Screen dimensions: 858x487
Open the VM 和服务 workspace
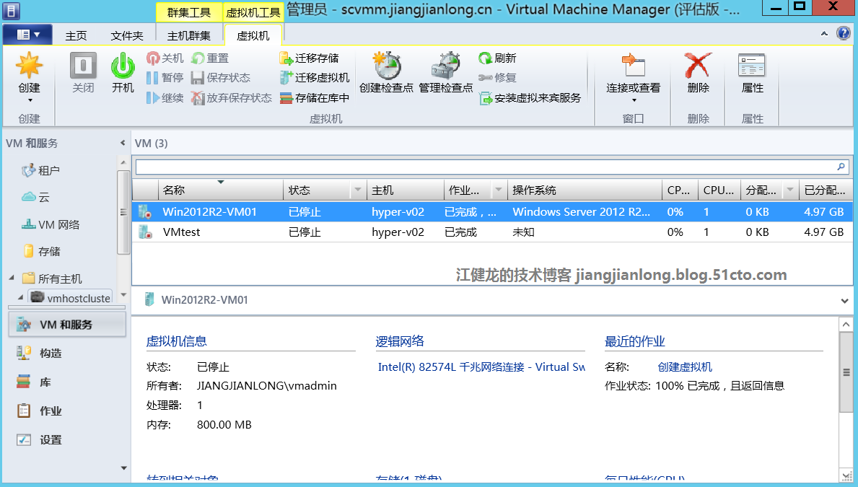coord(67,325)
